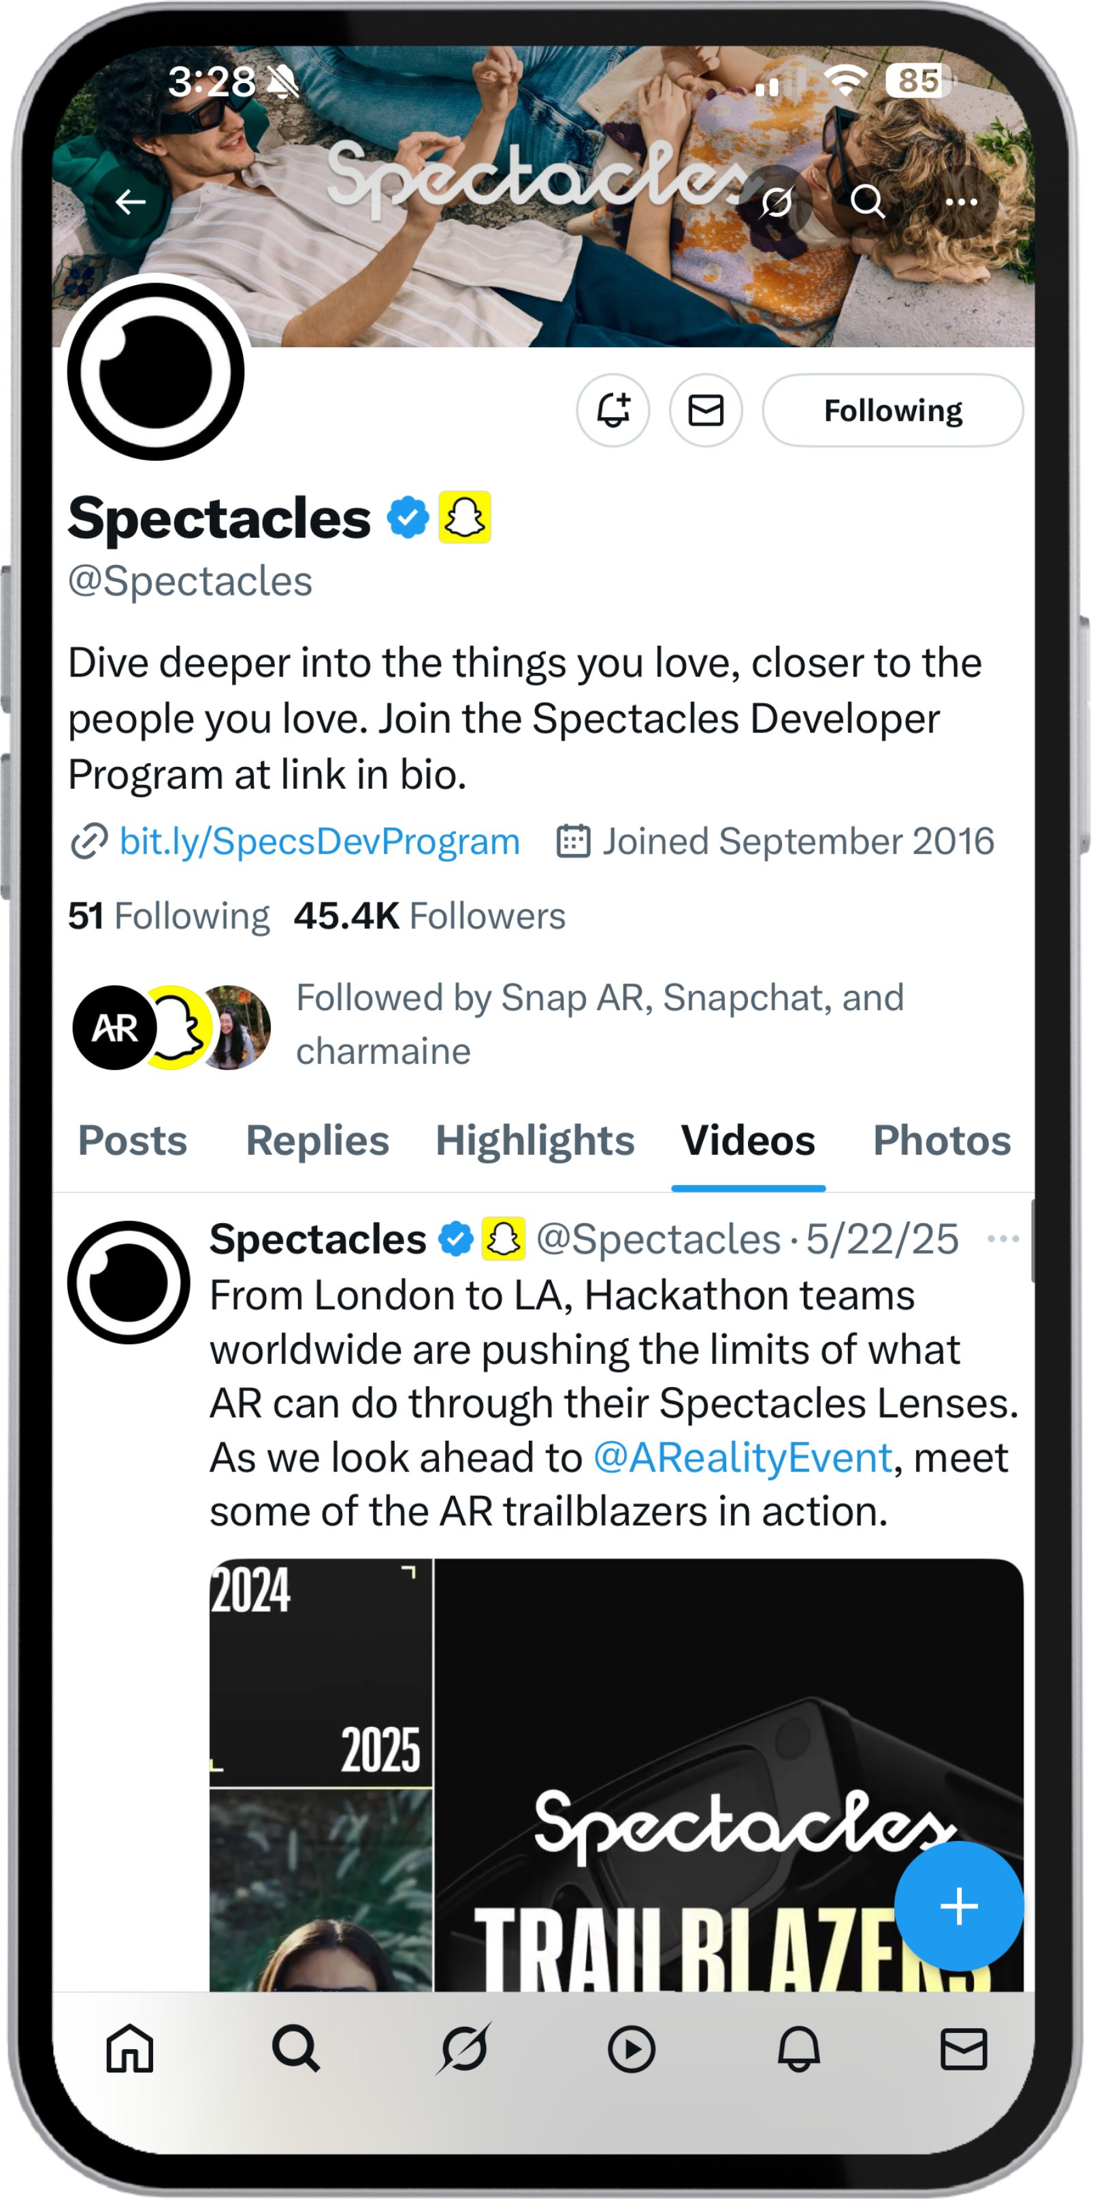The image size is (1093, 2199).
Task: Open Notifications bell in bottom bar
Action: 798,2049
